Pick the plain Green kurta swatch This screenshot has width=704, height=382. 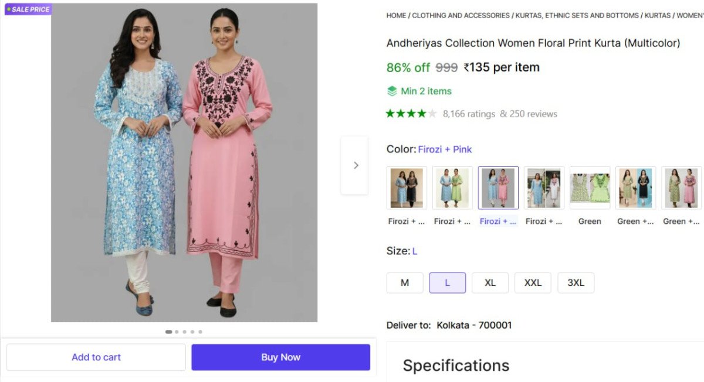[x=590, y=188]
